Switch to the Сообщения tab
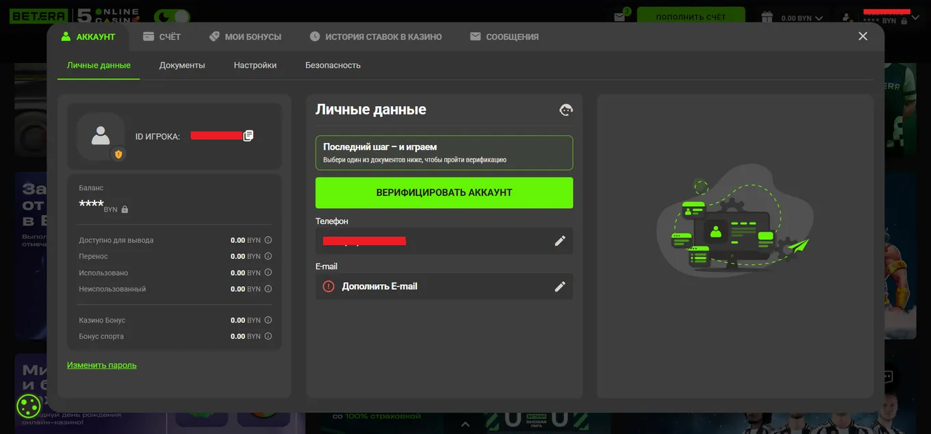Viewport: 931px width, 434px height. pyautogui.click(x=505, y=37)
